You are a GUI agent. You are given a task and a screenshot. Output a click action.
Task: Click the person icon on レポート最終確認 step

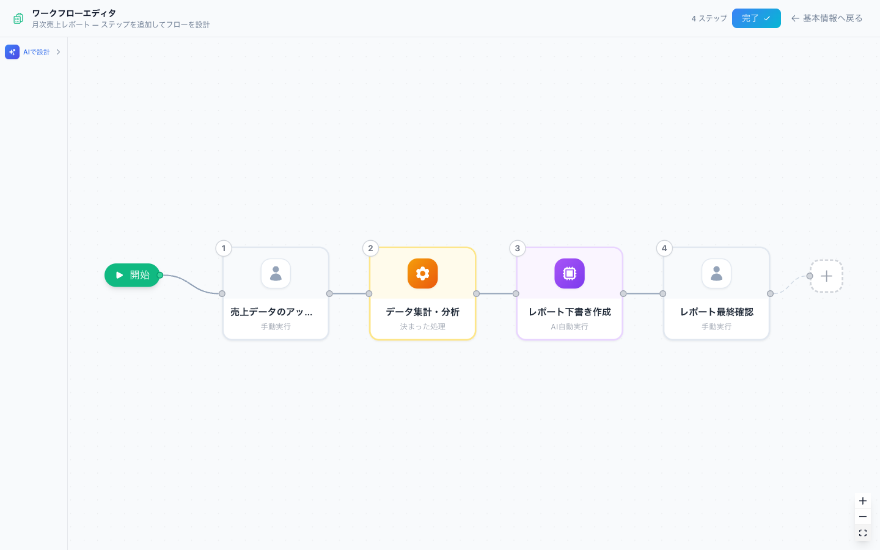click(716, 274)
